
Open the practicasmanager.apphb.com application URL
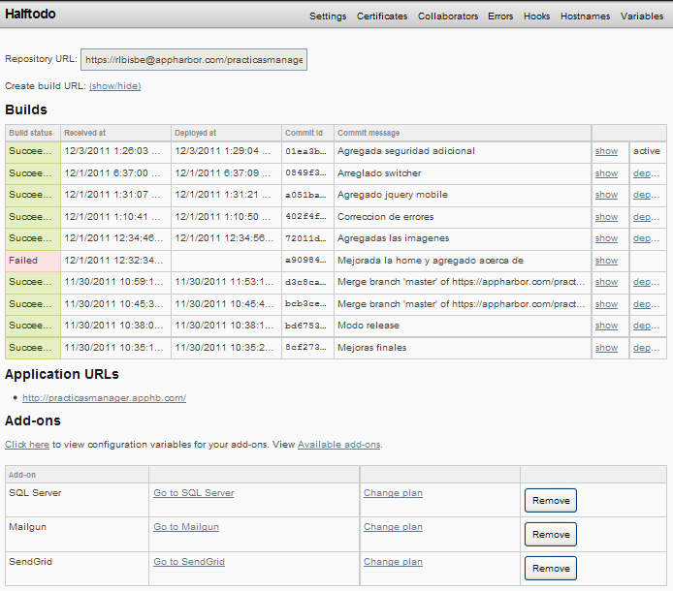pos(104,398)
